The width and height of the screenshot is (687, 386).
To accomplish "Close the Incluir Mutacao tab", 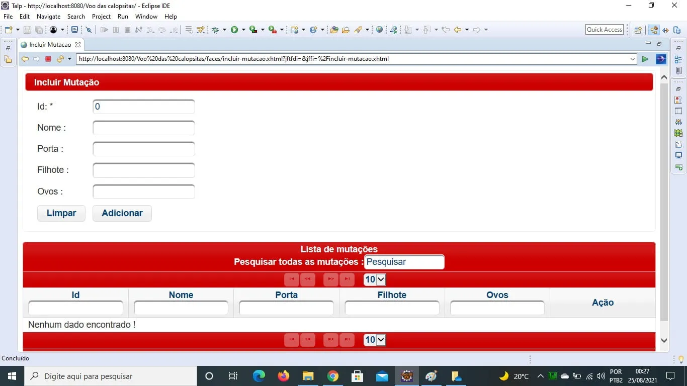I will (78, 45).
